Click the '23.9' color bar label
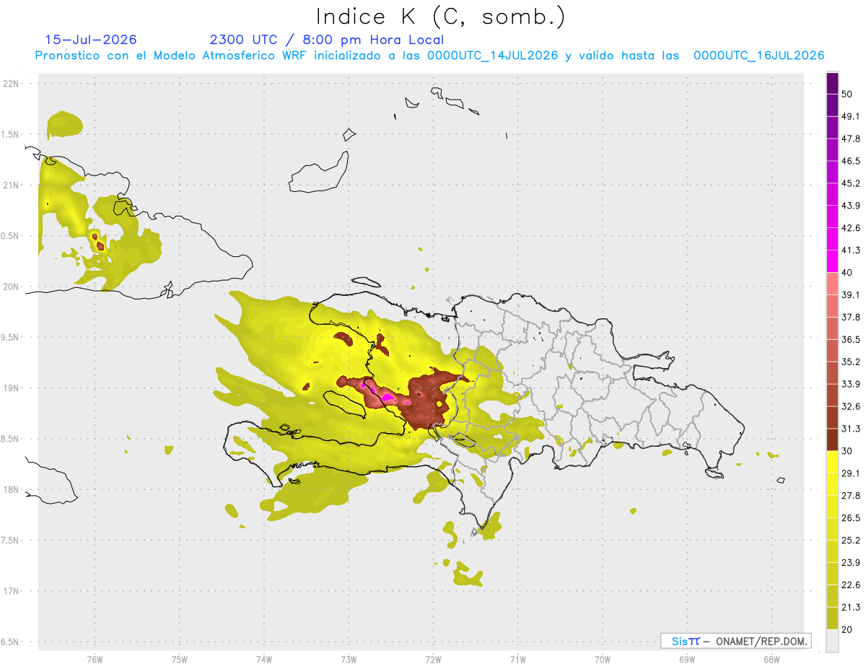The height and width of the screenshot is (669, 866). click(x=851, y=562)
